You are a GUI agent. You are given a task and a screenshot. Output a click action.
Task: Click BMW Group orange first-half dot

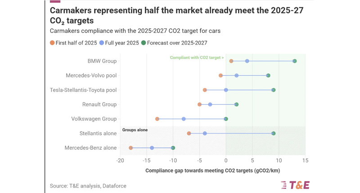click(231, 61)
